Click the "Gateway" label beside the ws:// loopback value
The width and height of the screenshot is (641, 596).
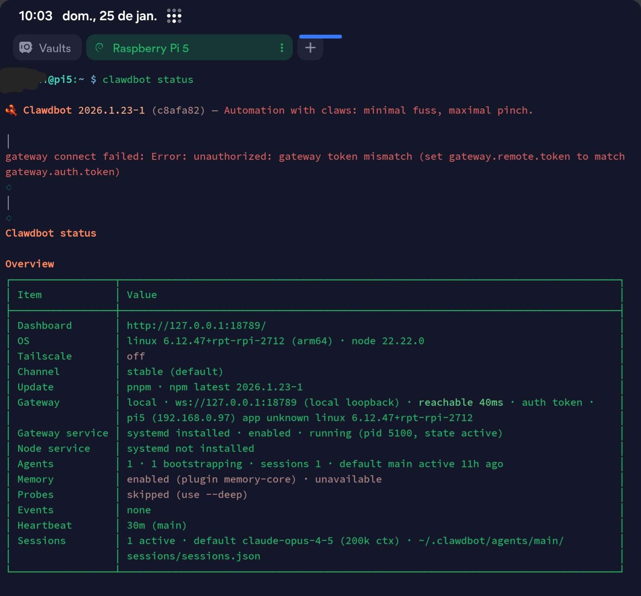pyautogui.click(x=38, y=403)
